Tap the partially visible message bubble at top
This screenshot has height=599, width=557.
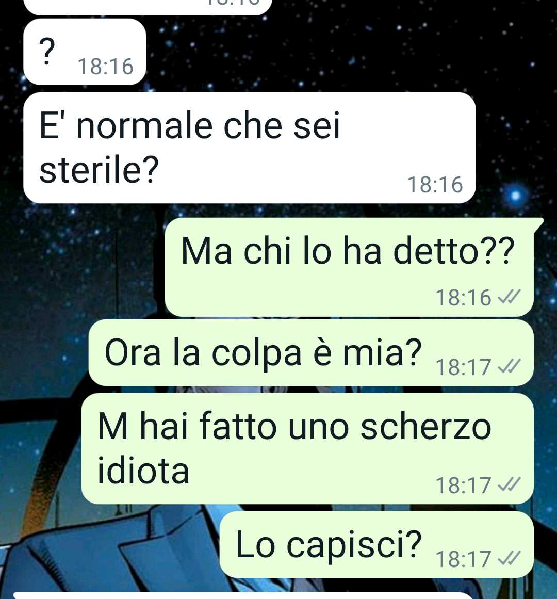pos(148,7)
